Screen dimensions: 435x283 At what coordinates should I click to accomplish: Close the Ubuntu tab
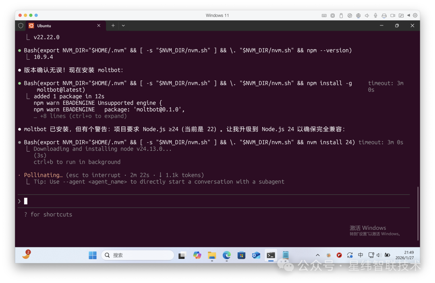pos(99,25)
